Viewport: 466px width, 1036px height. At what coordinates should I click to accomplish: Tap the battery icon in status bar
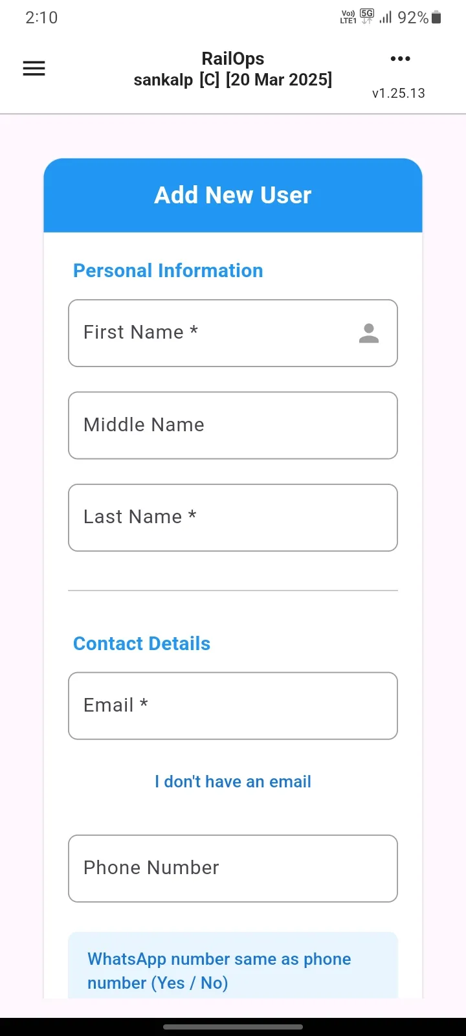pos(437,17)
